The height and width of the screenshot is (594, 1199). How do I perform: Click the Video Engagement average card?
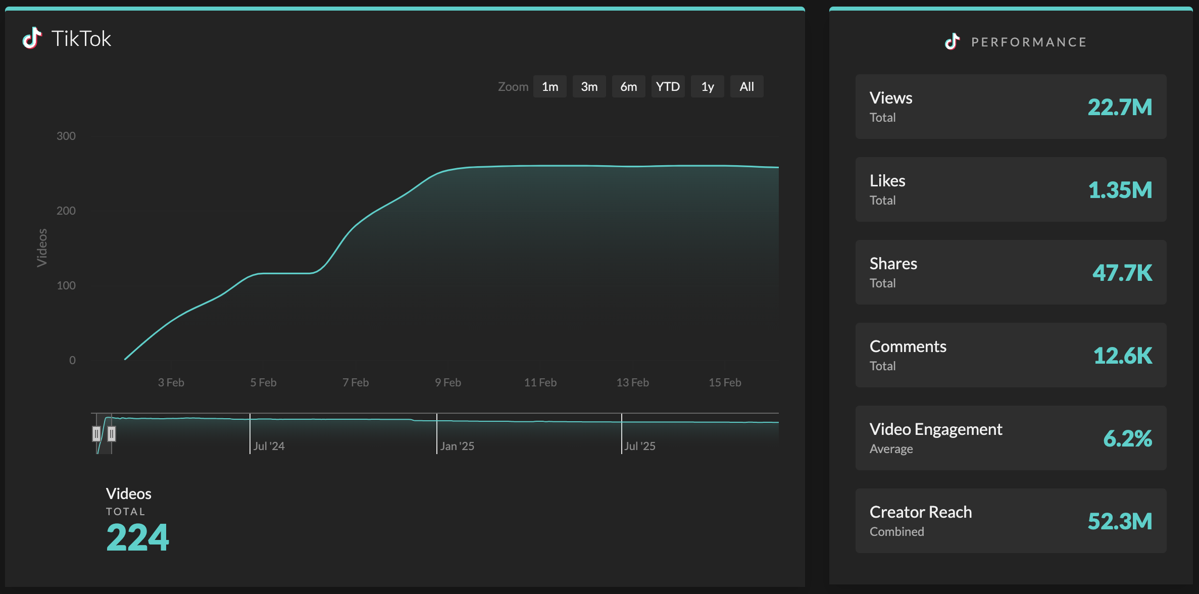1010,437
